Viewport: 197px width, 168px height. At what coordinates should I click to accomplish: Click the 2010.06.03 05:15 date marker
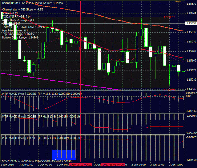coord(80,165)
